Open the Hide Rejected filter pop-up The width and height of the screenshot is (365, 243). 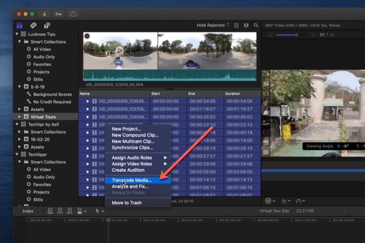pos(213,25)
